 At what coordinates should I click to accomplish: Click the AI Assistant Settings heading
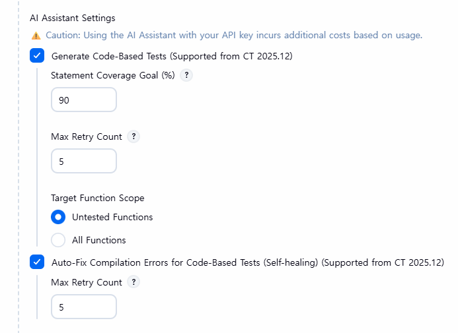coord(73,18)
